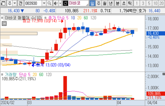This screenshot has height=106, width=165.
Task: Select the 일 daily chart tab
Action: tap(92, 3)
